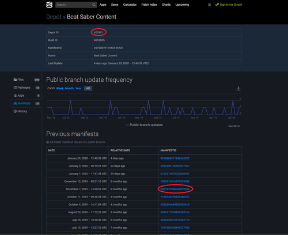Viewport: 288px width, 235px height.
Task: Click the chart download icon
Action: coord(238,89)
